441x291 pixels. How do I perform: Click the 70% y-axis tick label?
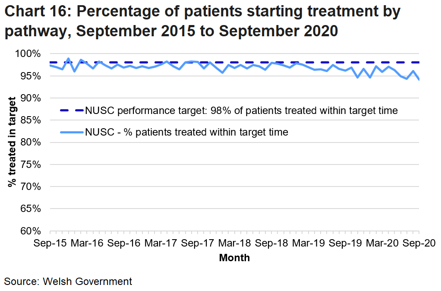click(x=32, y=187)
